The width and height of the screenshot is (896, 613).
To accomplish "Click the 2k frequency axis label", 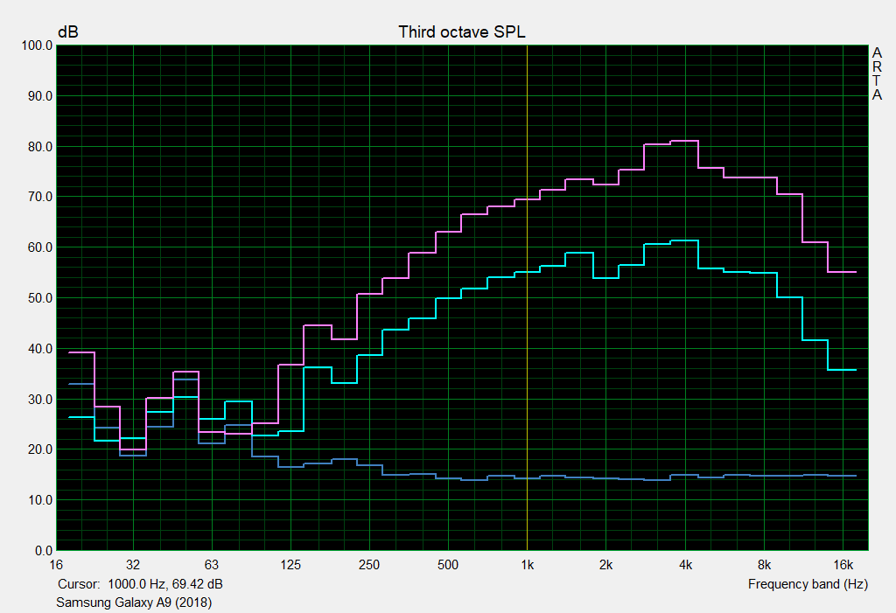I will (605, 565).
